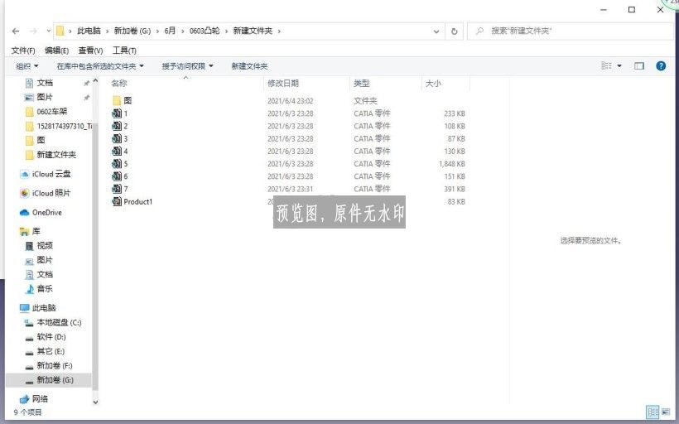Change view layout icon in toolbar
Viewport: 679px width, 424px height.
coord(607,65)
